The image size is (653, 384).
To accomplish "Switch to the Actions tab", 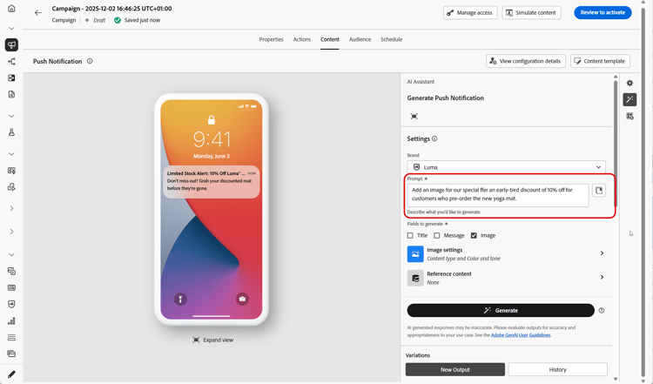I will [x=302, y=39].
